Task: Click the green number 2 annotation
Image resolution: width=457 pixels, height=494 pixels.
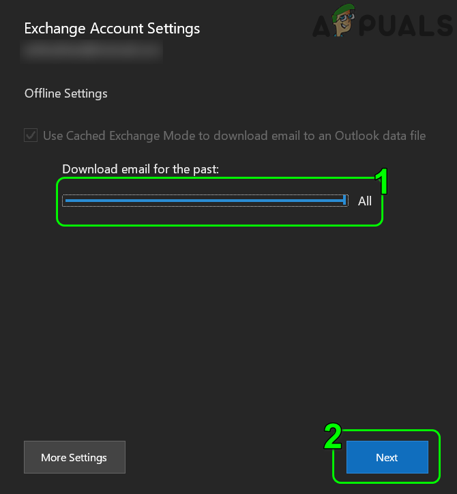Action: point(332,437)
